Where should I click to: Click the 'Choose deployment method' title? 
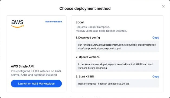click(x=85, y=8)
